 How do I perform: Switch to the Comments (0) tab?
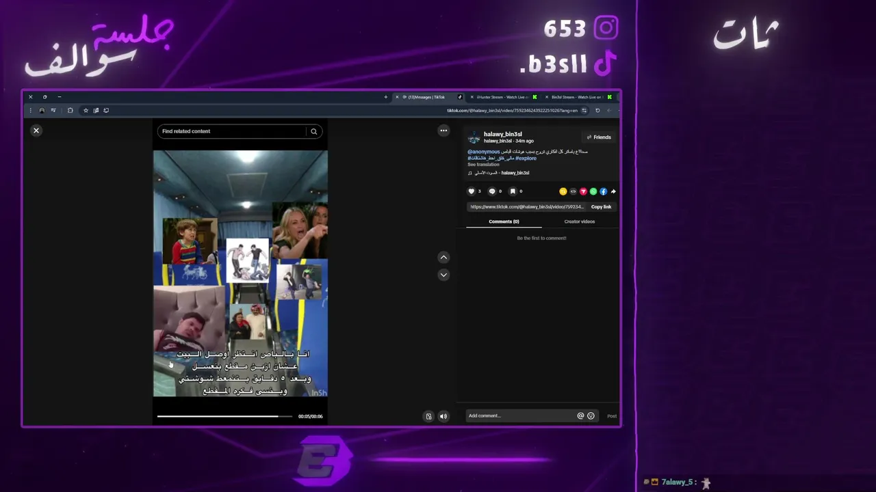tap(504, 221)
